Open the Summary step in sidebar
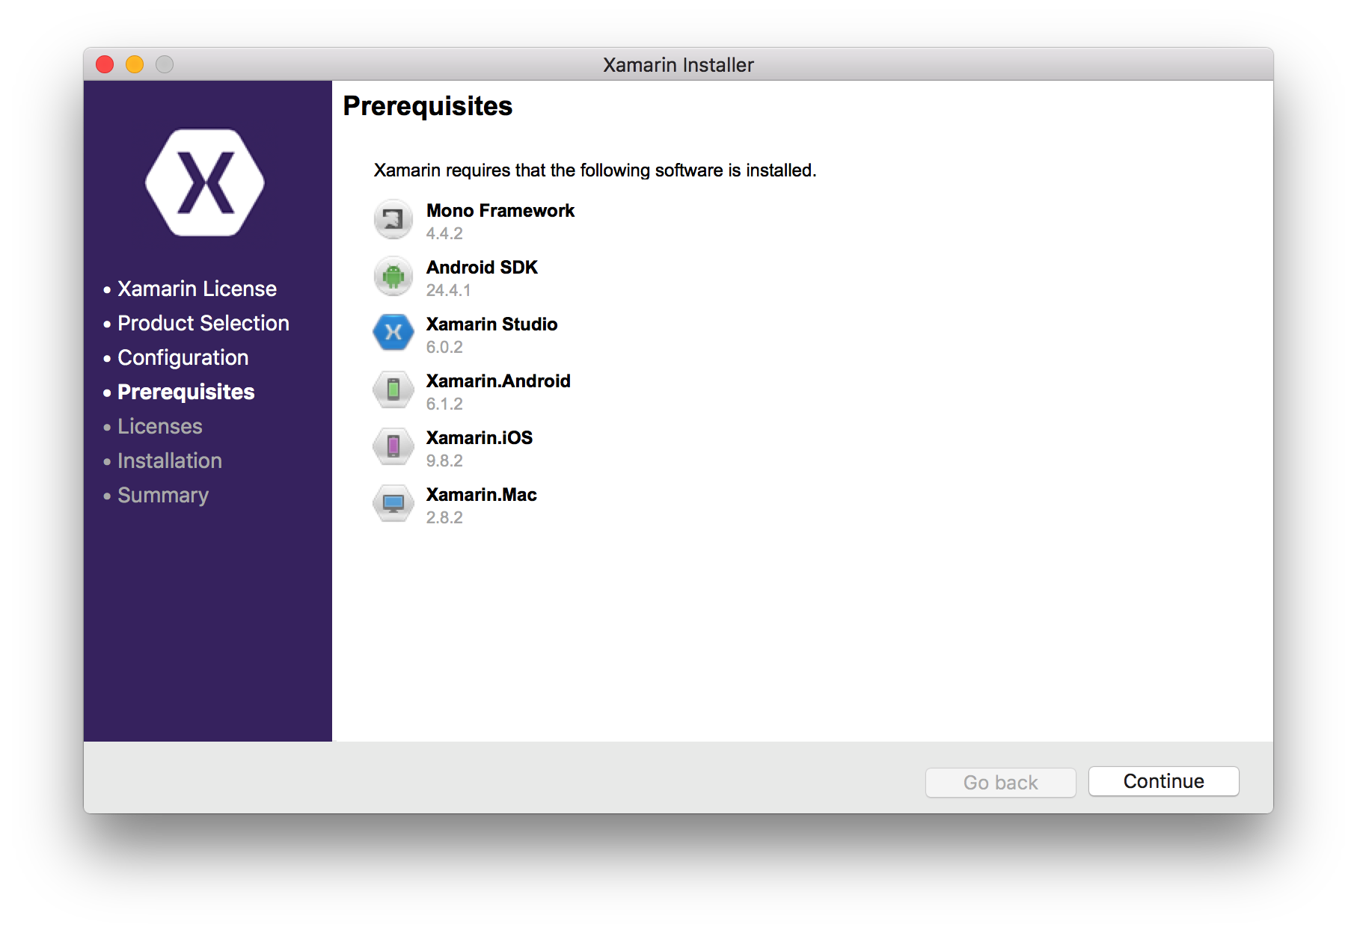This screenshot has height=933, width=1357. (162, 495)
